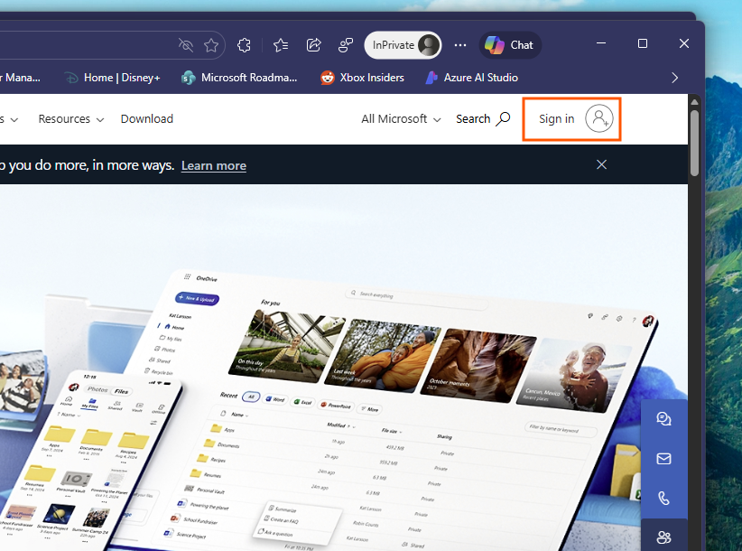742x551 pixels.
Task: Dismiss the dark banner with X
Action: pos(601,164)
